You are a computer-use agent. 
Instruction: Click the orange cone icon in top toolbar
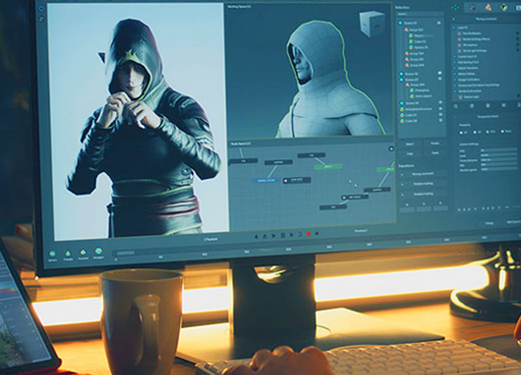click(x=486, y=8)
